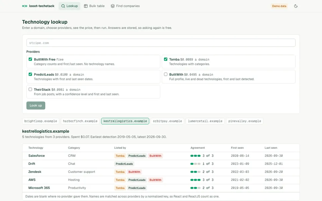322x201 pixels.
Task: Click first seen date 2019-05-05 in table
Action: 240,188
